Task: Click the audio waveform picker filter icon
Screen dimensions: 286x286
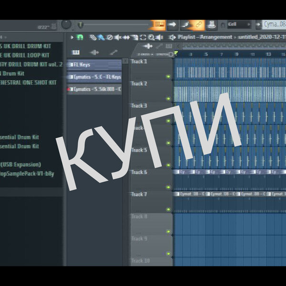Action: tap(94, 52)
